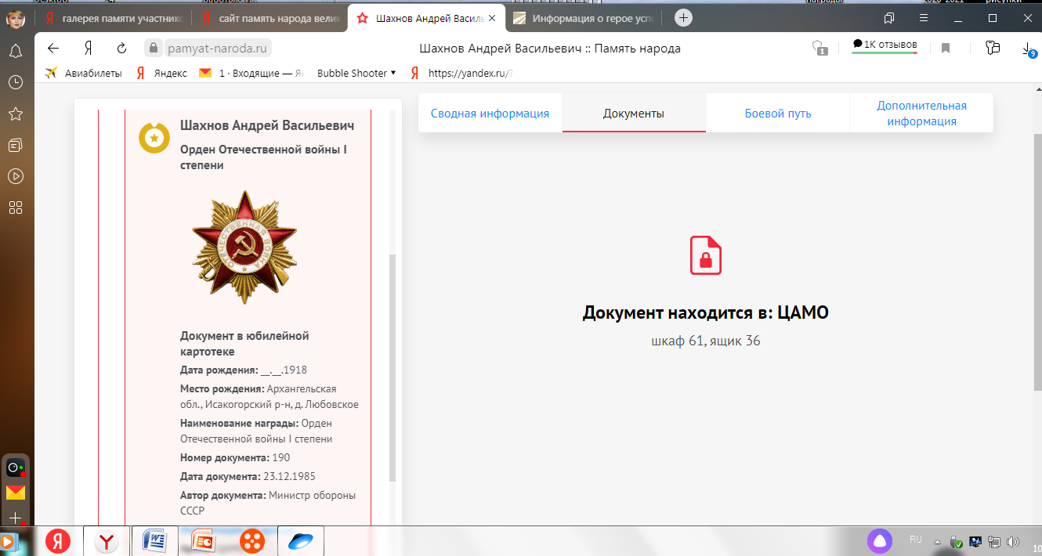
Task: Switch to the Сводная информация tab
Action: click(x=490, y=114)
